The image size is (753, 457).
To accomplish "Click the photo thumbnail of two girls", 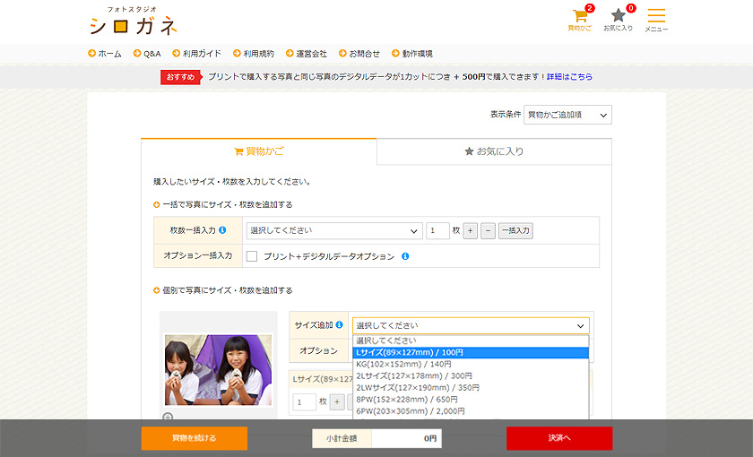I will pyautogui.click(x=218, y=369).
